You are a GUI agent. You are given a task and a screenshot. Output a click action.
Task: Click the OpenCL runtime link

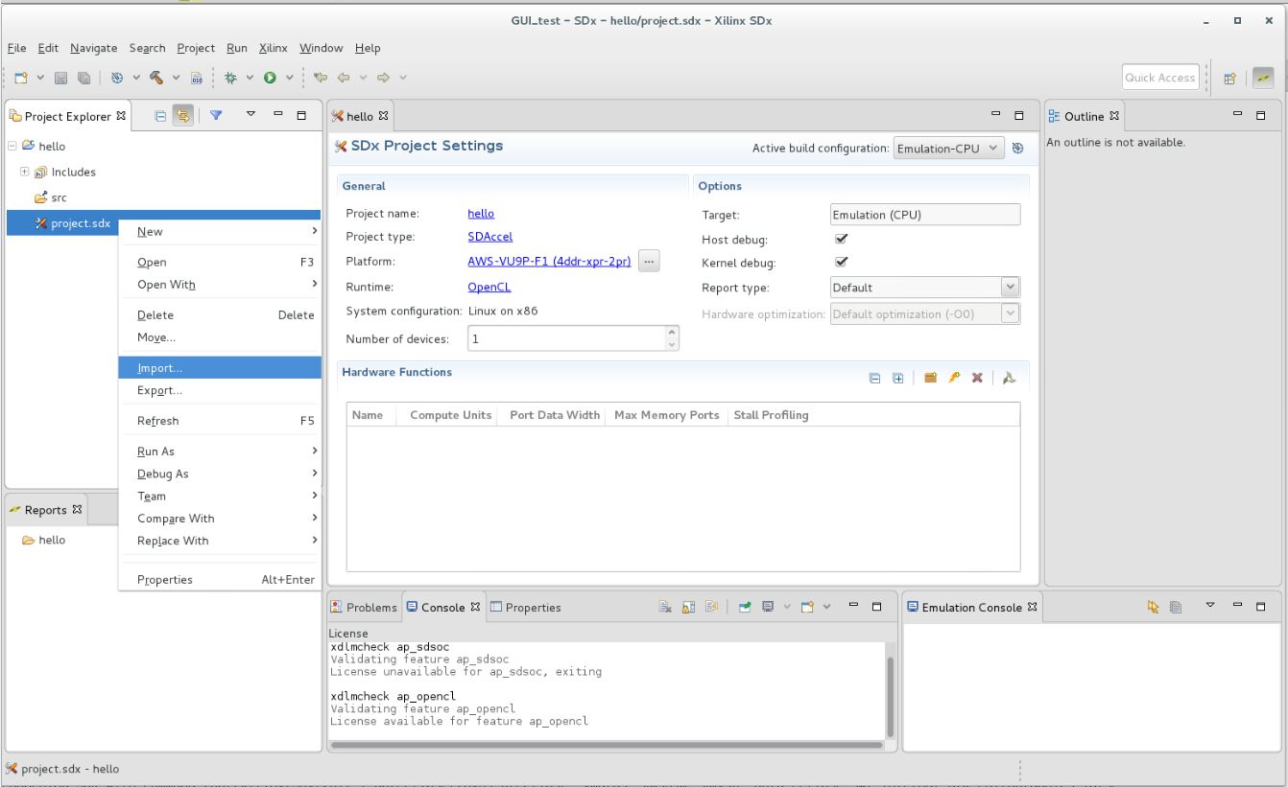(x=489, y=287)
